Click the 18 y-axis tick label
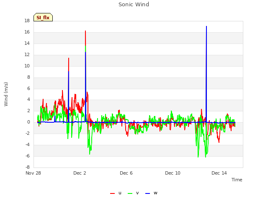Viewport: 268px width, 201px height. pyautogui.click(x=27, y=21)
